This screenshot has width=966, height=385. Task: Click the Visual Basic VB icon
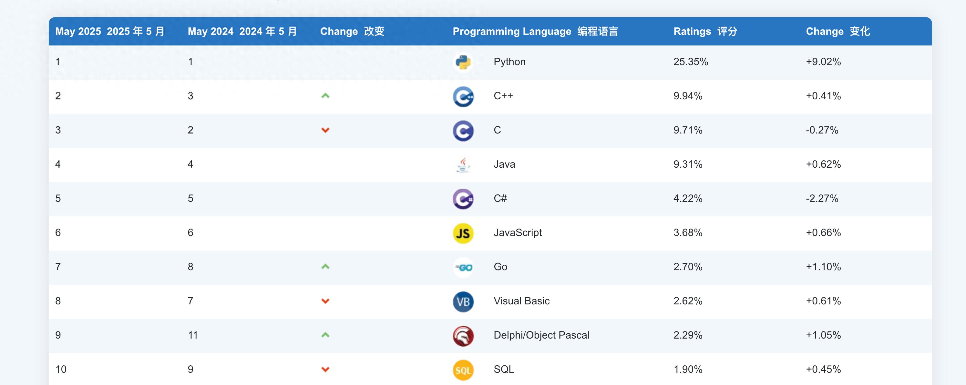click(x=463, y=301)
